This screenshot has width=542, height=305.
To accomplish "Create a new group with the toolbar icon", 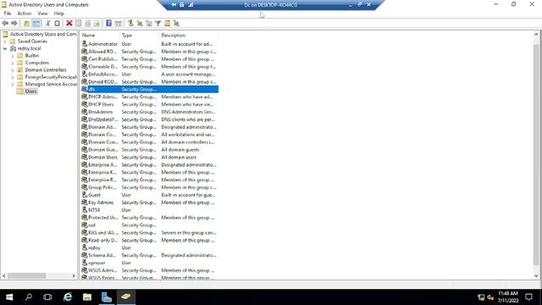I will click(140, 23).
